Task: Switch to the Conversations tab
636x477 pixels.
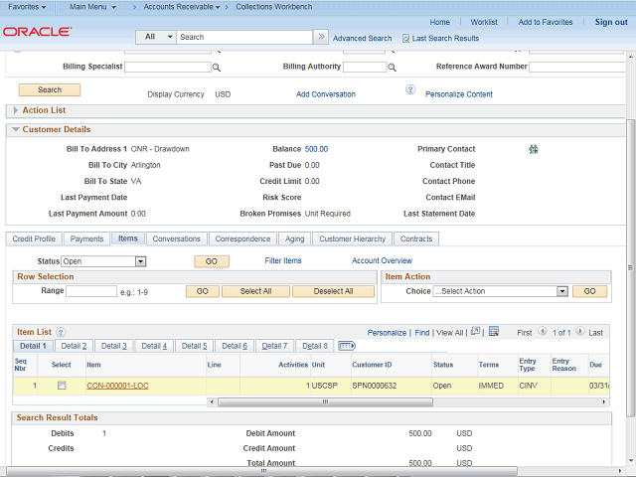Action: [x=176, y=238]
